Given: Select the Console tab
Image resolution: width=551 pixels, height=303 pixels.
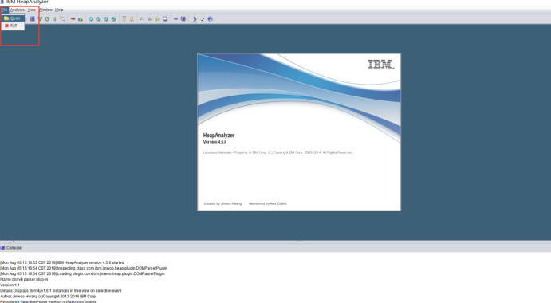Looking at the screenshot, I should (11, 248).
